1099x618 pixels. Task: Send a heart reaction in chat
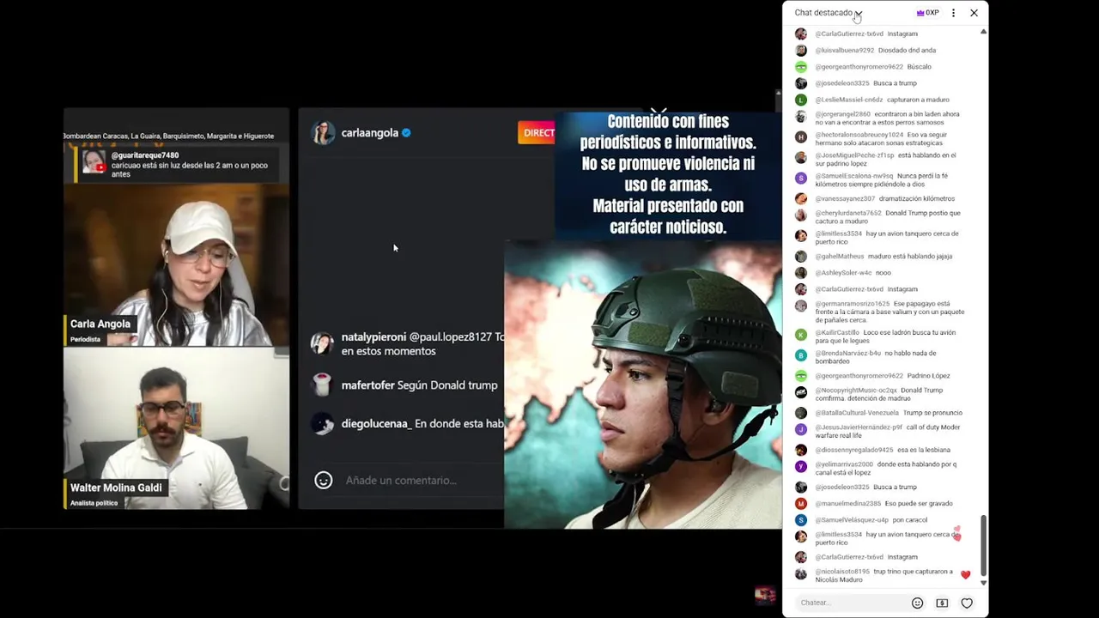click(967, 603)
